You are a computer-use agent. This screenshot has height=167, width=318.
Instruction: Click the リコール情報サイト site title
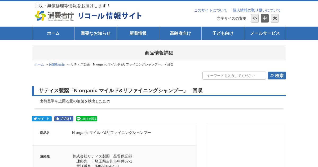coord(110,16)
